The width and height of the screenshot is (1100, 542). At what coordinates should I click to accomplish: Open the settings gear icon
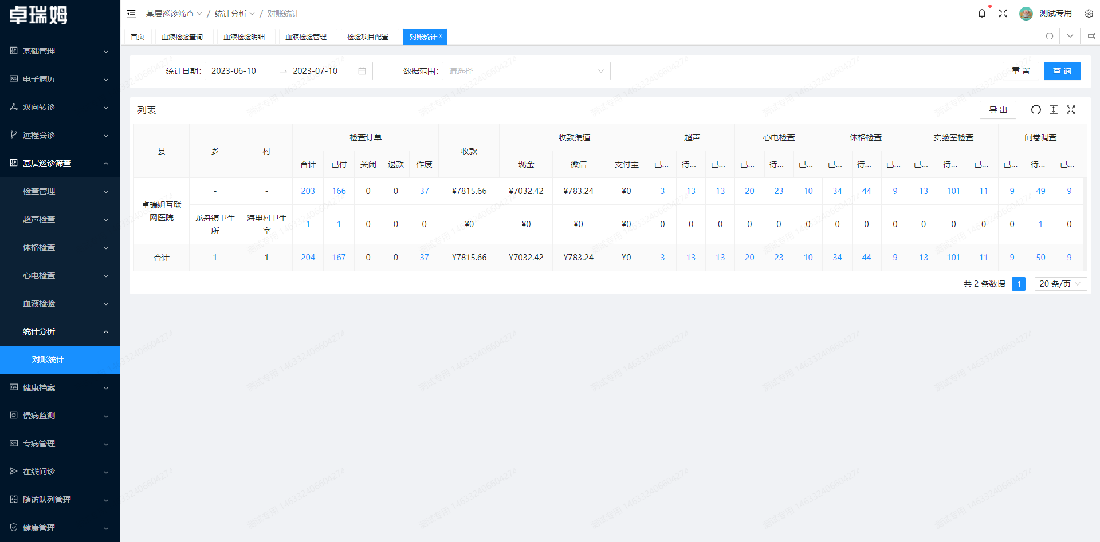point(1089,13)
